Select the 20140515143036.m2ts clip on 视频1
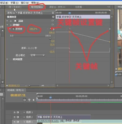 click(79, 121)
